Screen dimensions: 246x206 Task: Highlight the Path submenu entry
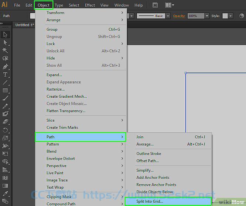[x=81, y=137]
